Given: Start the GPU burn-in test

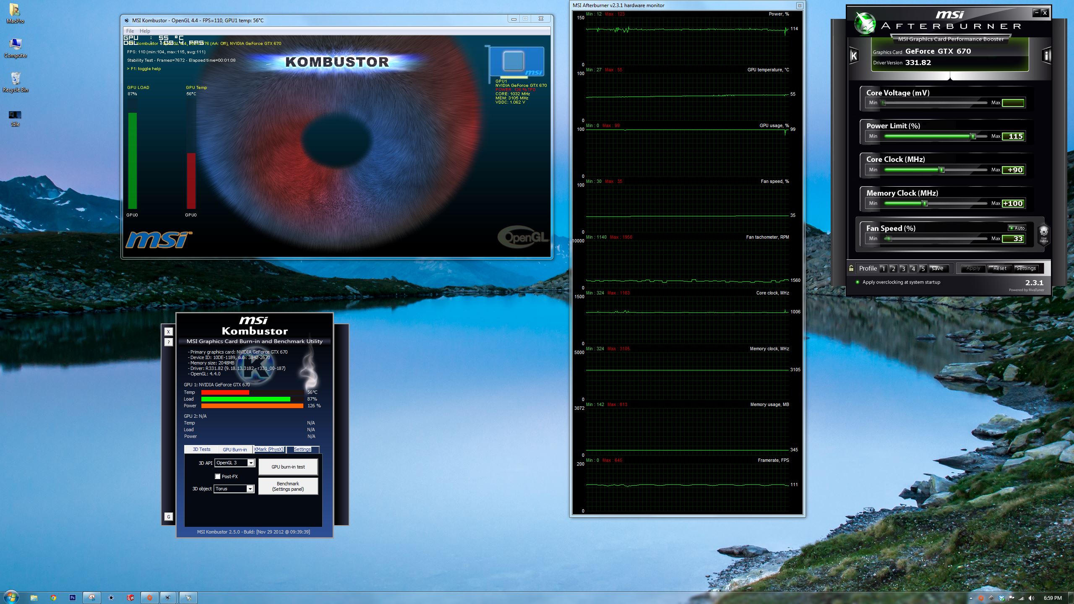Looking at the screenshot, I should (288, 467).
